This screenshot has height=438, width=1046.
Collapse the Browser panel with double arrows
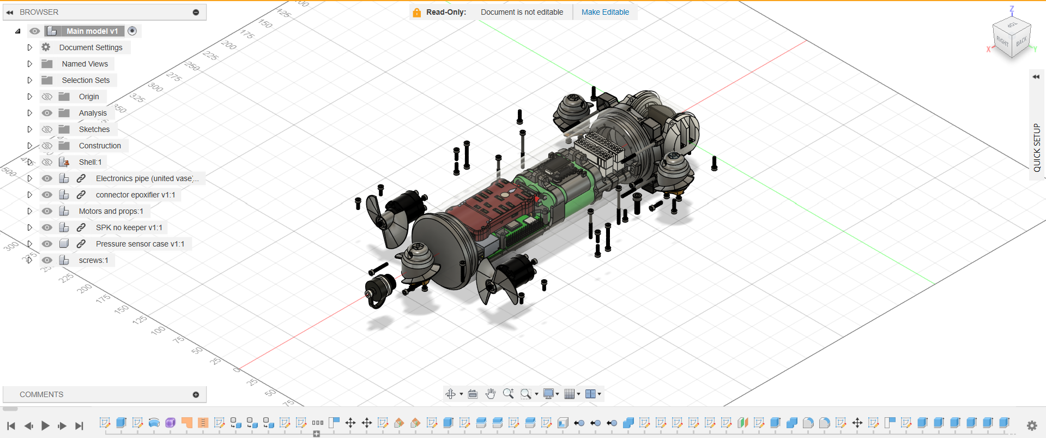coord(10,12)
